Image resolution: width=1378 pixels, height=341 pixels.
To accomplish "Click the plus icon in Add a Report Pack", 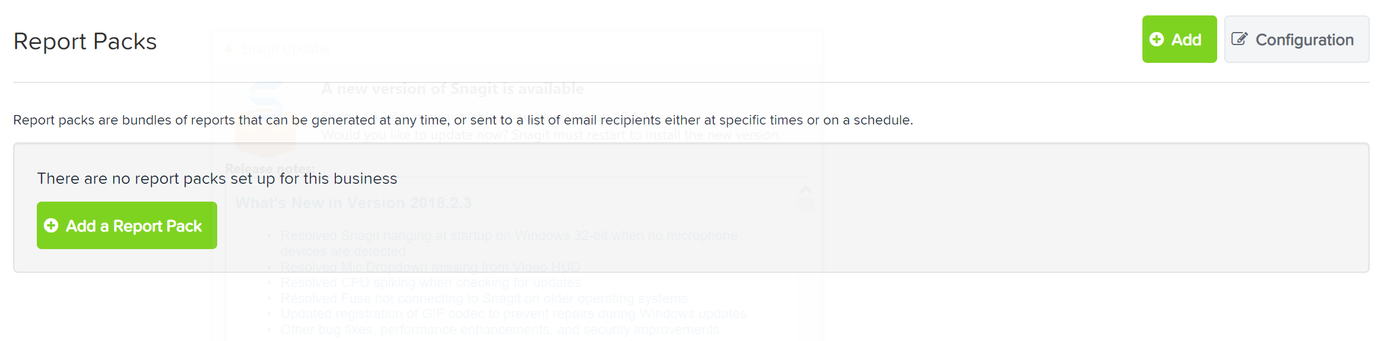I will (51, 225).
